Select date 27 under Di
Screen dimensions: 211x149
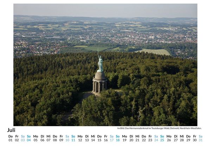[x=176, y=140]
